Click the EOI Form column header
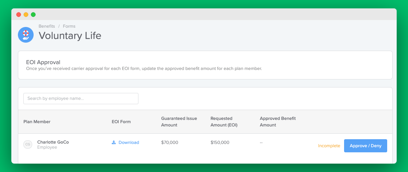The width and height of the screenshot is (408, 172). (x=121, y=122)
